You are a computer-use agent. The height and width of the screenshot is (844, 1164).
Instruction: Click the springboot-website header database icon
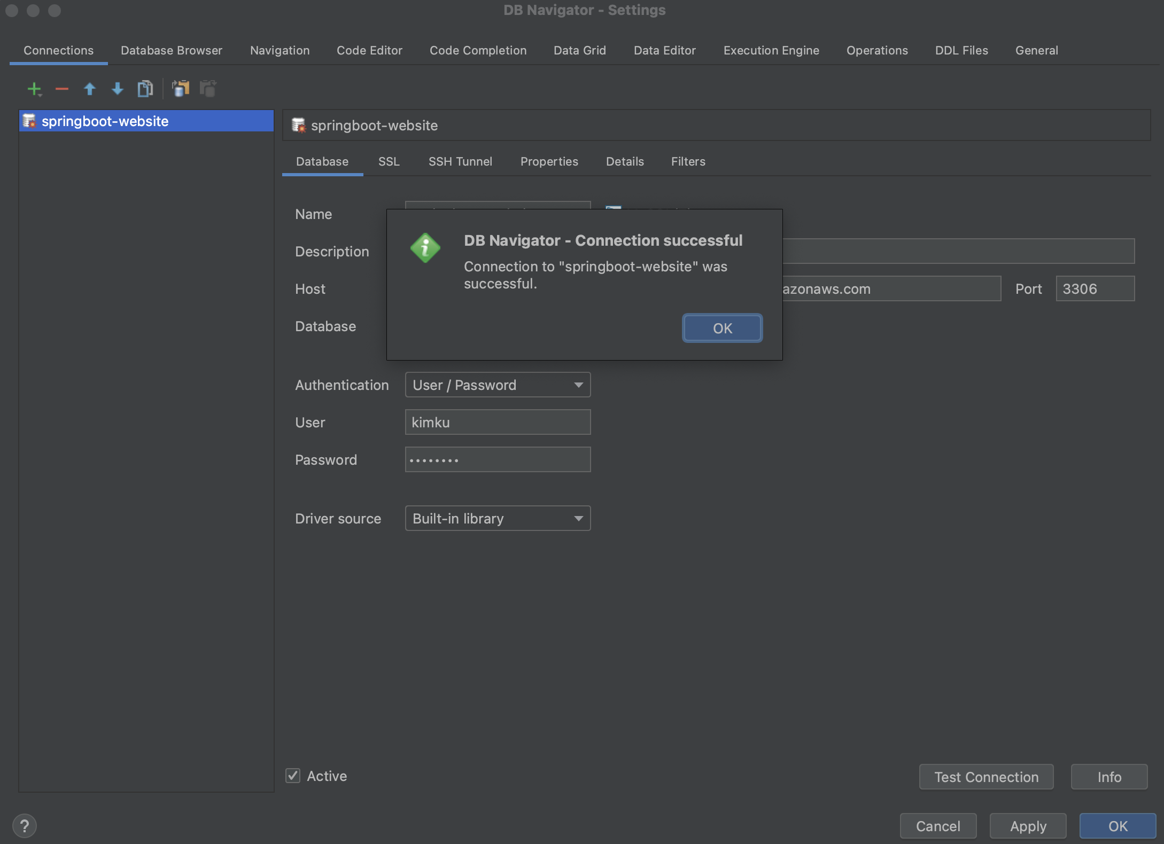coord(299,126)
